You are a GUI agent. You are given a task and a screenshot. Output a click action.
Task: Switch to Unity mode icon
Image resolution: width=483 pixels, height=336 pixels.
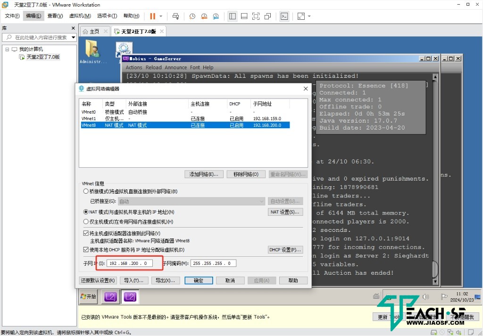pos(268,16)
